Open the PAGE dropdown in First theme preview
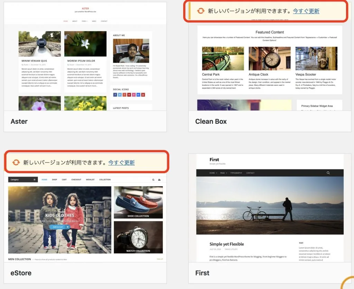354x289 pixels. [x=224, y=173]
